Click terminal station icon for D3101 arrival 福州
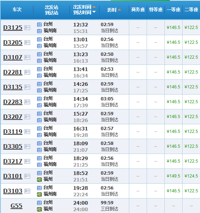200x213 pixels. (x=39, y=180)
